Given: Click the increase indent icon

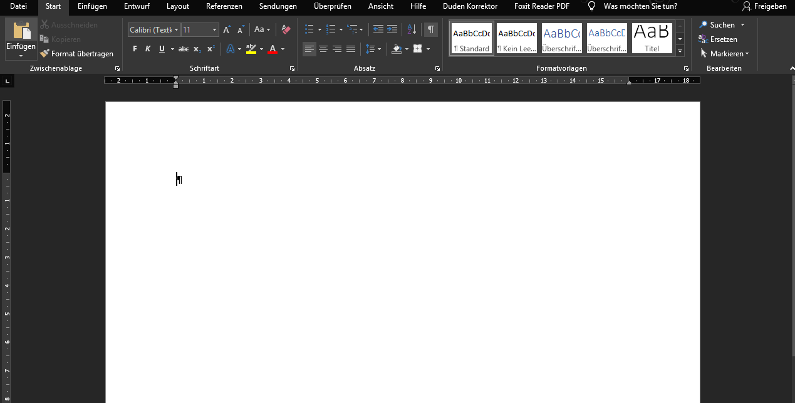Looking at the screenshot, I should pyautogui.click(x=392, y=29).
